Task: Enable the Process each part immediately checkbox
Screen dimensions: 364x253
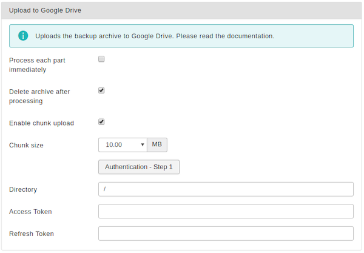Action: tap(101, 59)
